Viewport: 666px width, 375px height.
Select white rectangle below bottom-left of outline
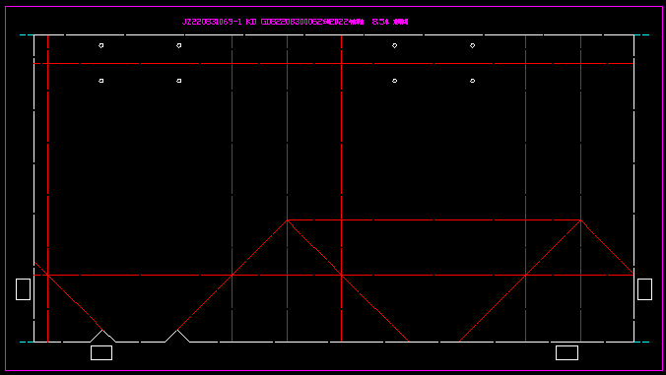pos(101,352)
